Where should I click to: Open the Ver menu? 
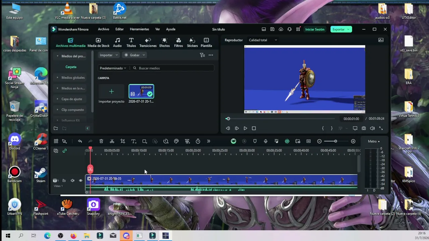click(x=158, y=29)
